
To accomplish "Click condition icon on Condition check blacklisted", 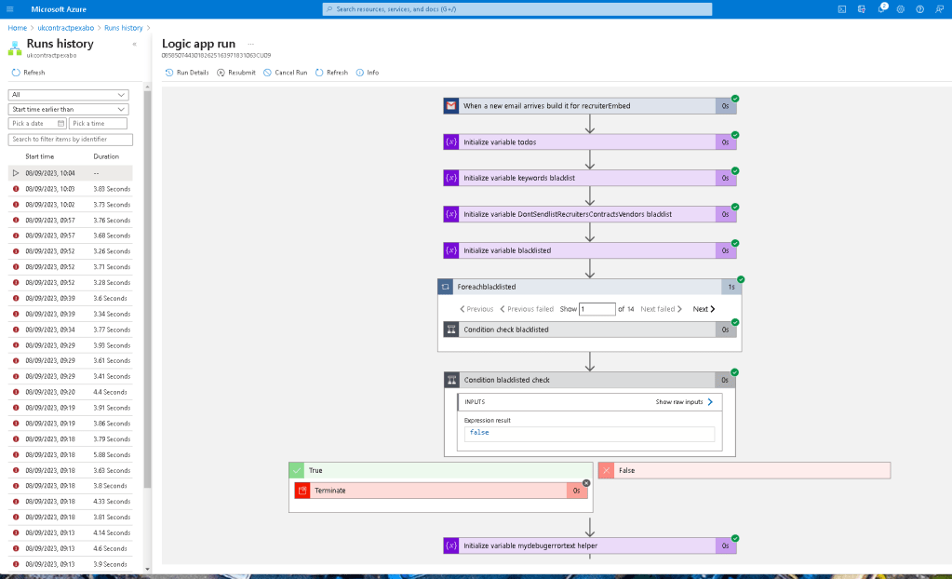I will click(x=451, y=330).
